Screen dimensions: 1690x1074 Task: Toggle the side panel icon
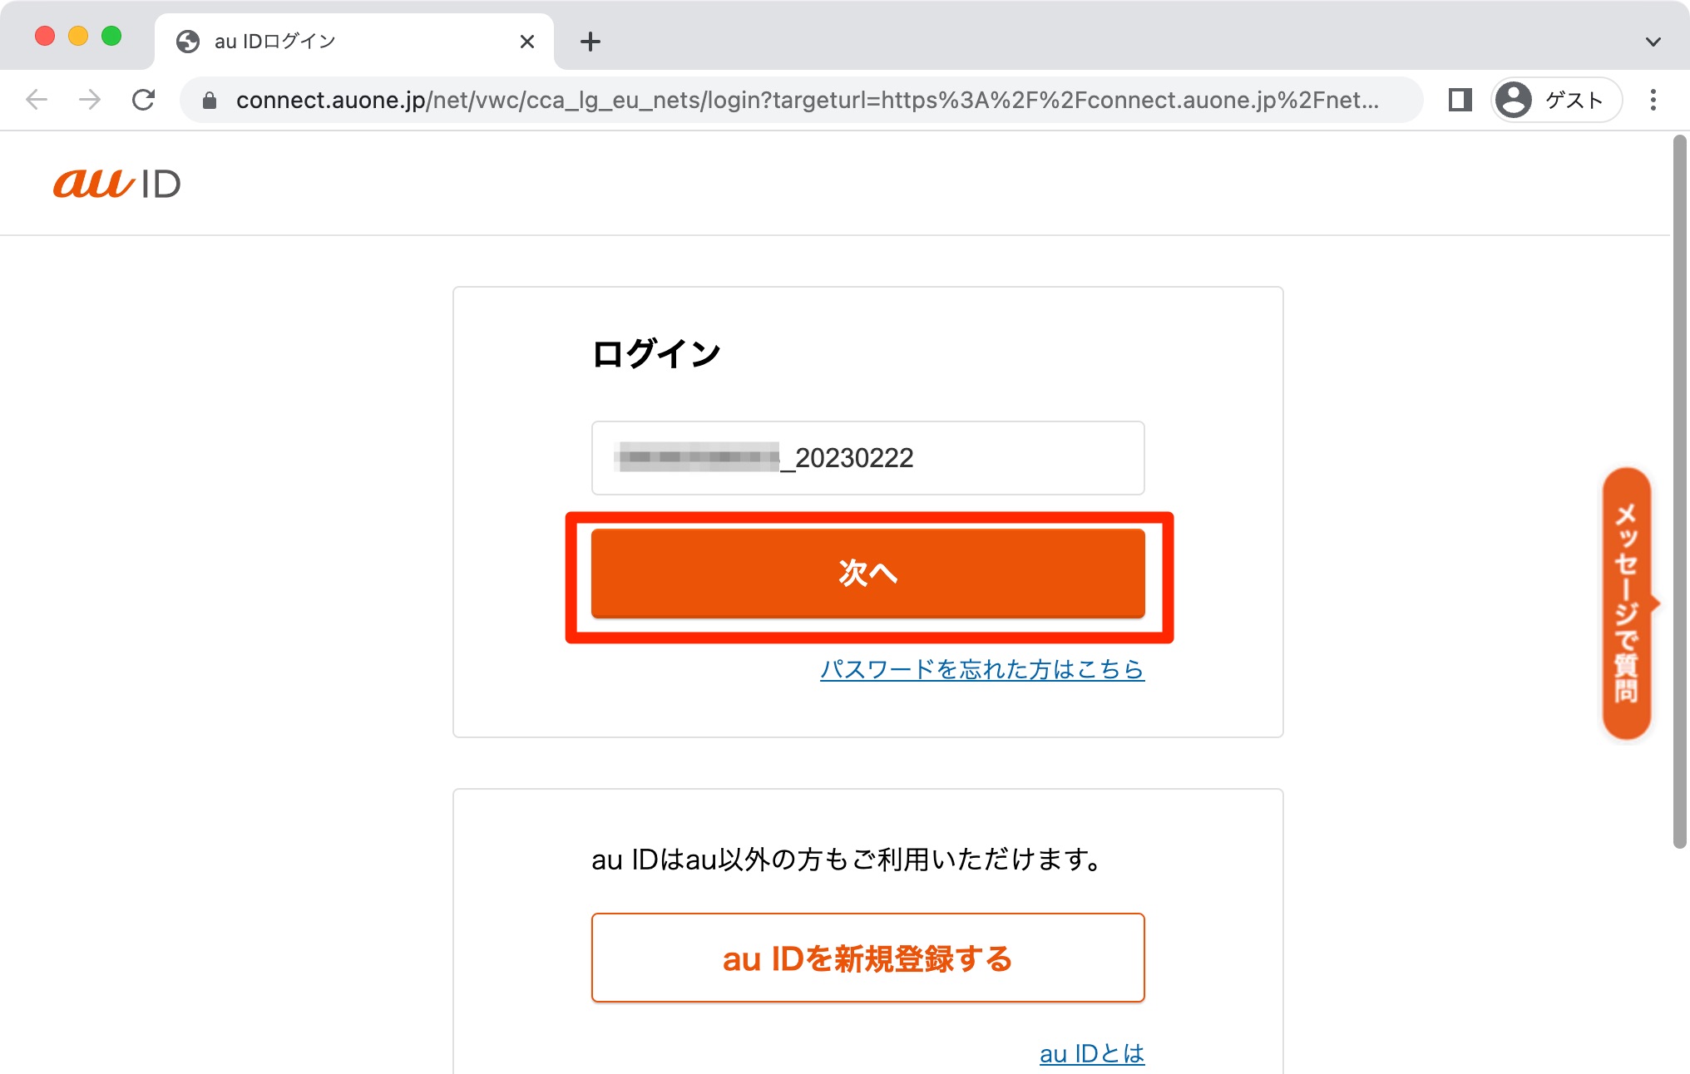1460,100
